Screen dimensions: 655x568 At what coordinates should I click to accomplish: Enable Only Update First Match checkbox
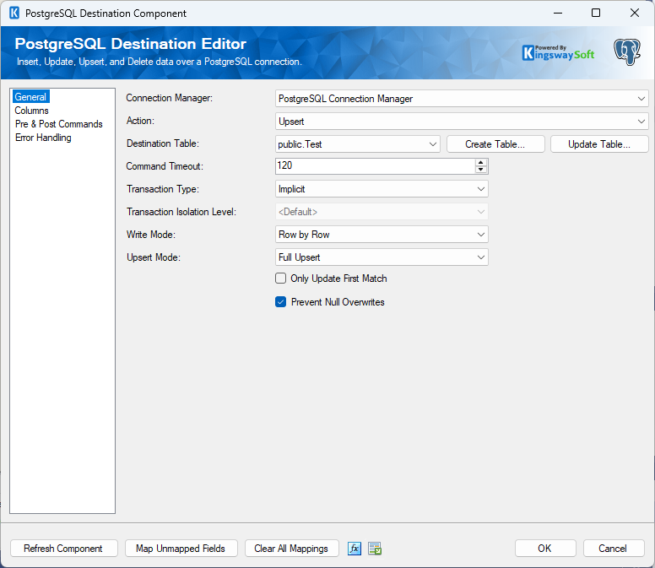click(281, 279)
